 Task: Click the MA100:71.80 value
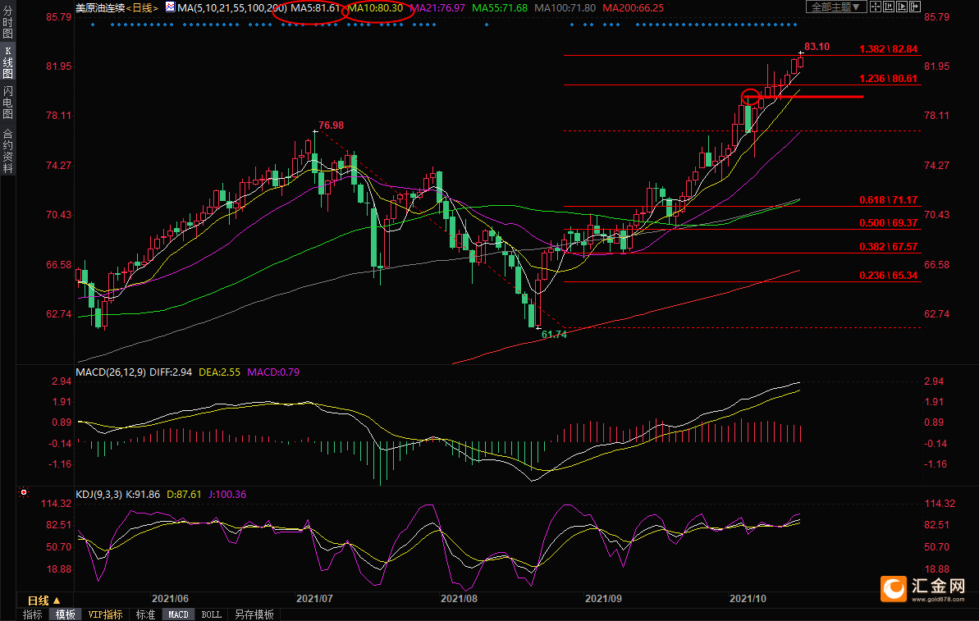tap(565, 8)
